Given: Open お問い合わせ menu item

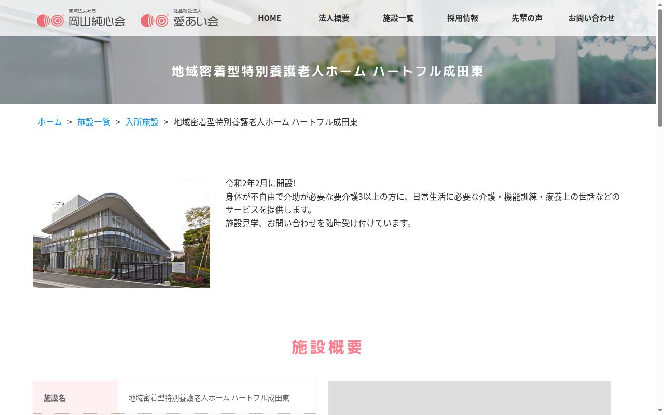Looking at the screenshot, I should click(x=591, y=18).
